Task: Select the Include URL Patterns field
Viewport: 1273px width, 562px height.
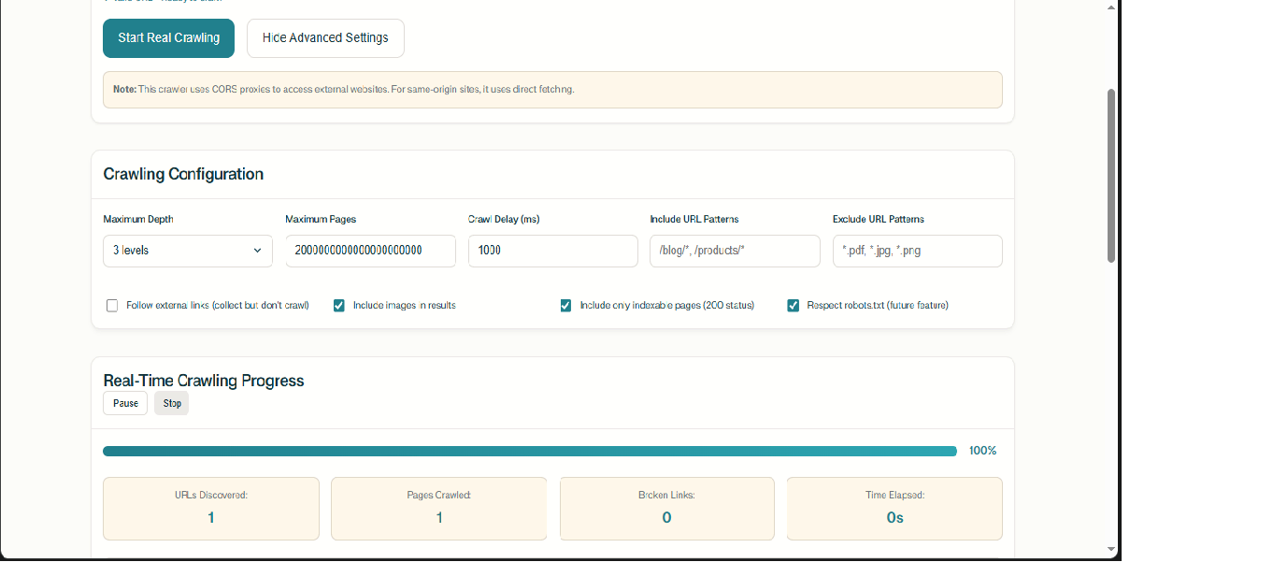Action: click(735, 251)
